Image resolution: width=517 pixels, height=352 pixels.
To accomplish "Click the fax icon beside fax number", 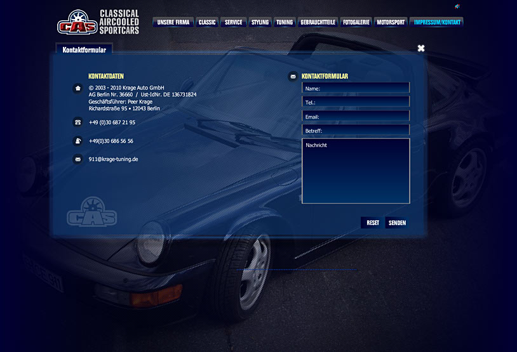I will point(77,141).
